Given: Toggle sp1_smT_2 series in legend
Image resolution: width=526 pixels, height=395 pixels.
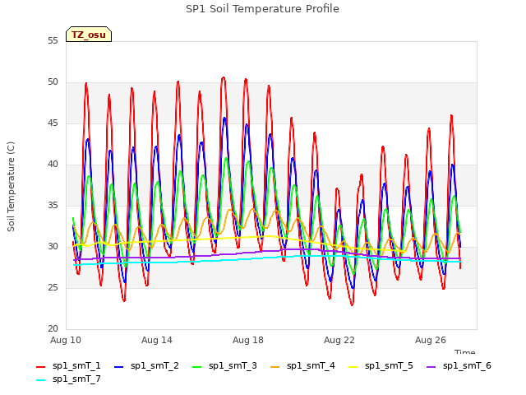Looking at the screenshot, I should point(146,365).
